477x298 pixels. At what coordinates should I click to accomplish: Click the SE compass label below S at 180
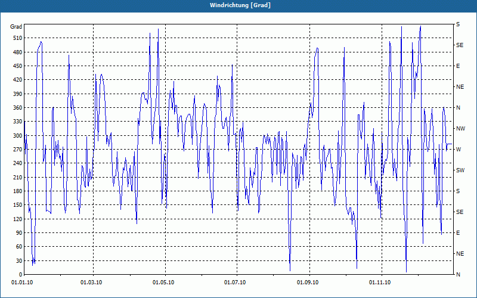click(460, 212)
